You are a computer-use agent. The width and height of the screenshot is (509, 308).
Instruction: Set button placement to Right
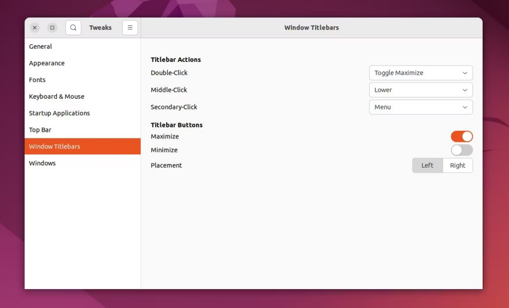coord(458,166)
